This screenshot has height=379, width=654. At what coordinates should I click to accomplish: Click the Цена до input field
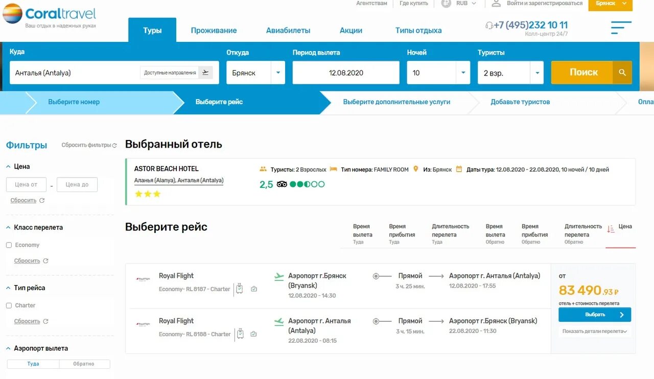pos(77,184)
